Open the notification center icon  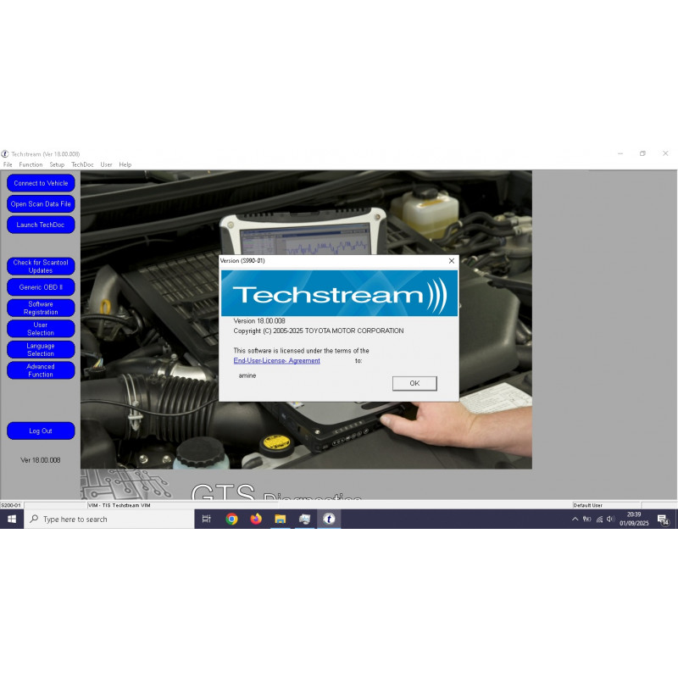[663, 520]
